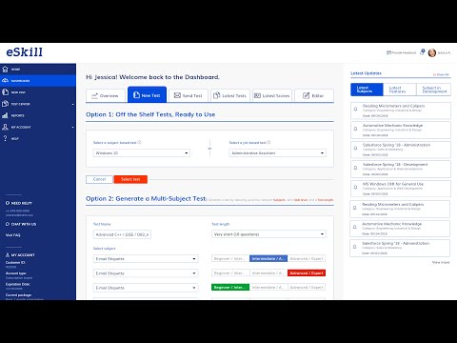The width and height of the screenshot is (457, 343).
Task: Open notifications icon with badge in header
Action: click(423, 52)
